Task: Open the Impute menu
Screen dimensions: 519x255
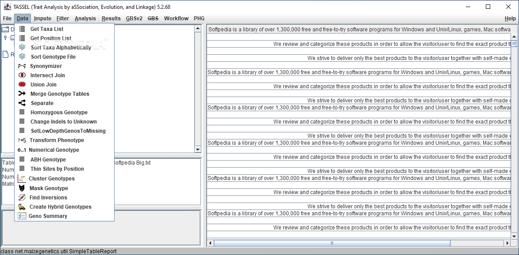Action: (42, 19)
